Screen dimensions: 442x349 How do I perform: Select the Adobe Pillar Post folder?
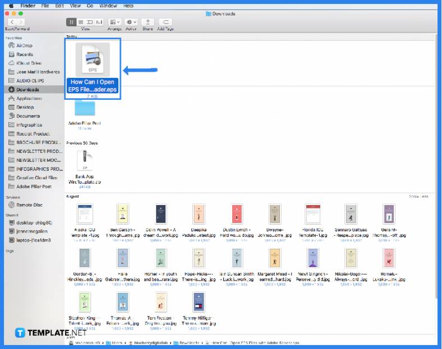[x=85, y=109]
